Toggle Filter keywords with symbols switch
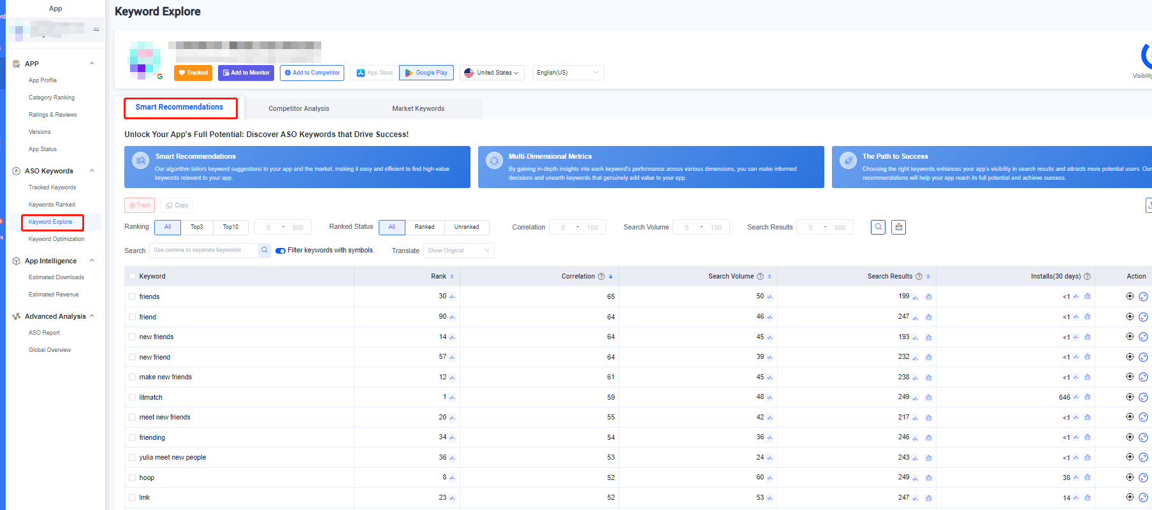This screenshot has width=1152, height=510. coord(281,251)
